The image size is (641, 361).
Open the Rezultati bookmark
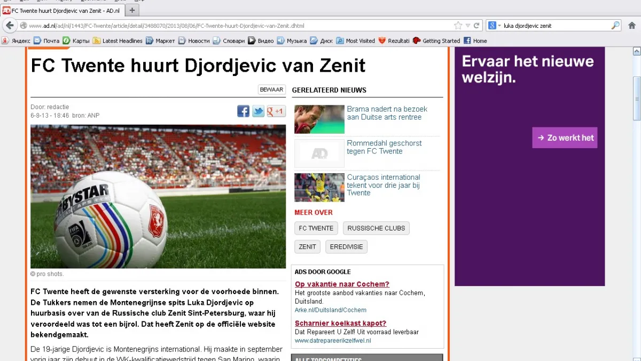click(394, 41)
